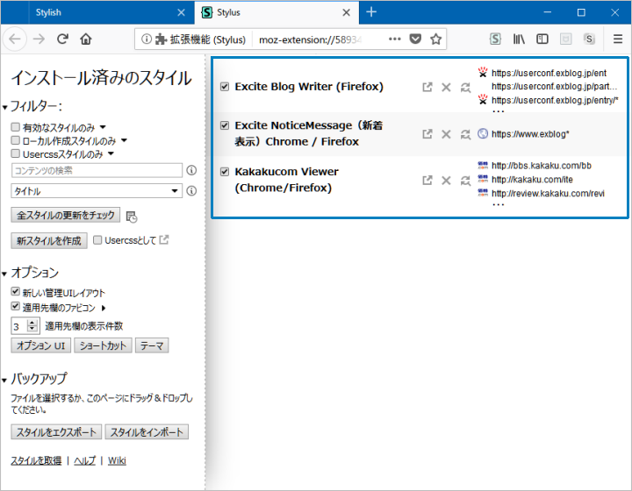Viewport: 632px width, 491px height.
Task: Open a new browser tab
Action: [x=371, y=12]
